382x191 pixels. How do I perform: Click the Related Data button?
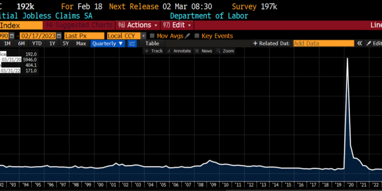[271, 43]
